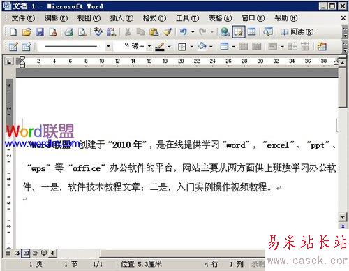Apply the outside border button
The width and height of the screenshot is (349, 271).
click(182, 47)
